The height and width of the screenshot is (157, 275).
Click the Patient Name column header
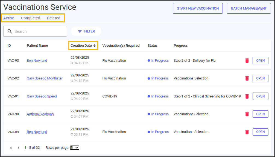(37, 46)
